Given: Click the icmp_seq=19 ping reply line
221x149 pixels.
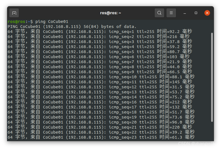Looking at the screenshot, I should point(101,117).
